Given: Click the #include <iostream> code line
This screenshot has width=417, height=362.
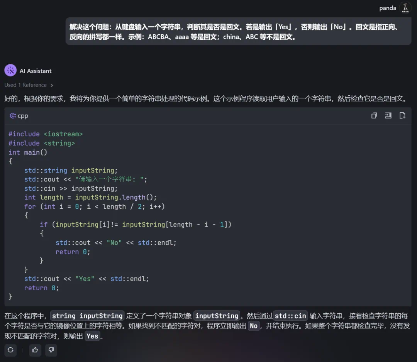Looking at the screenshot, I should point(46,134).
